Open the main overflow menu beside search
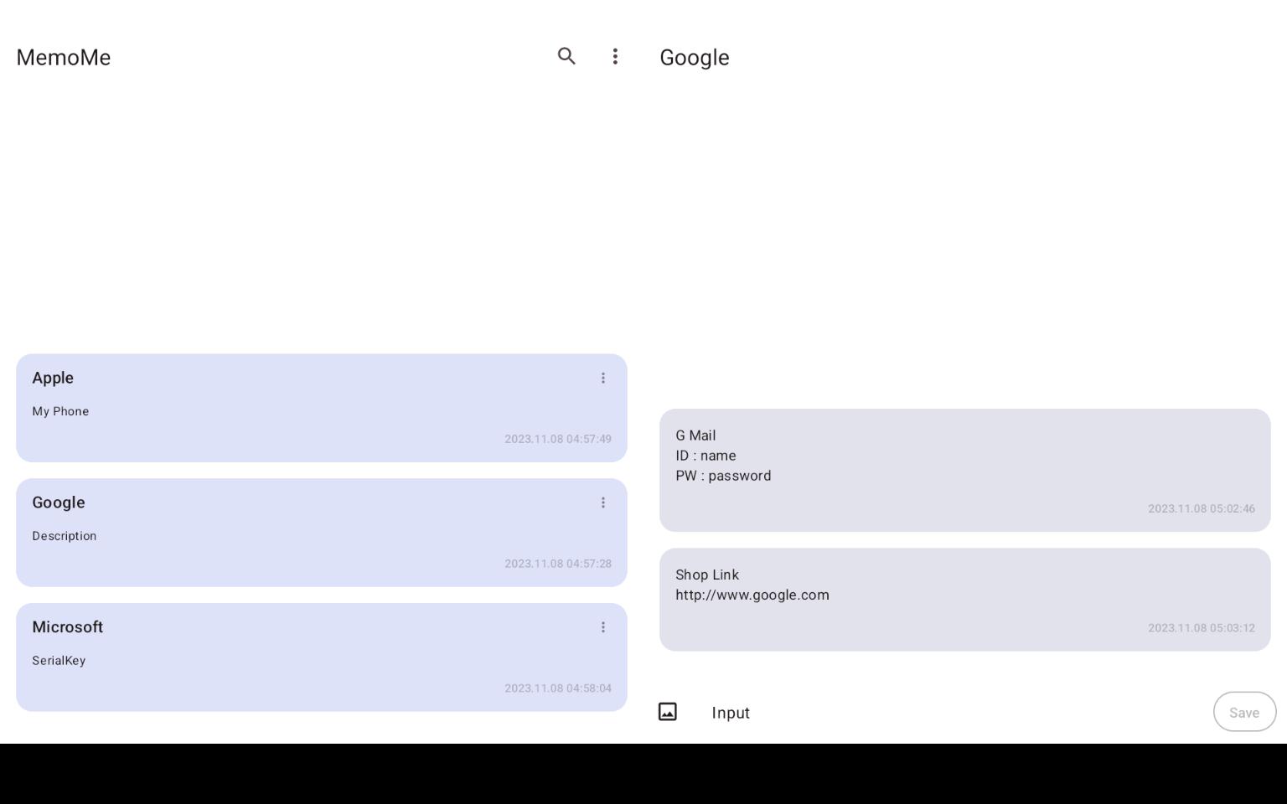 tap(615, 56)
